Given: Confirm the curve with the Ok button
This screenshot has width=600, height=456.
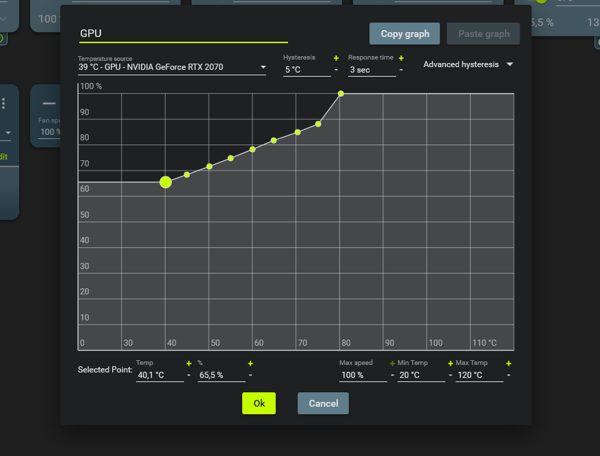Looking at the screenshot, I should (258, 403).
